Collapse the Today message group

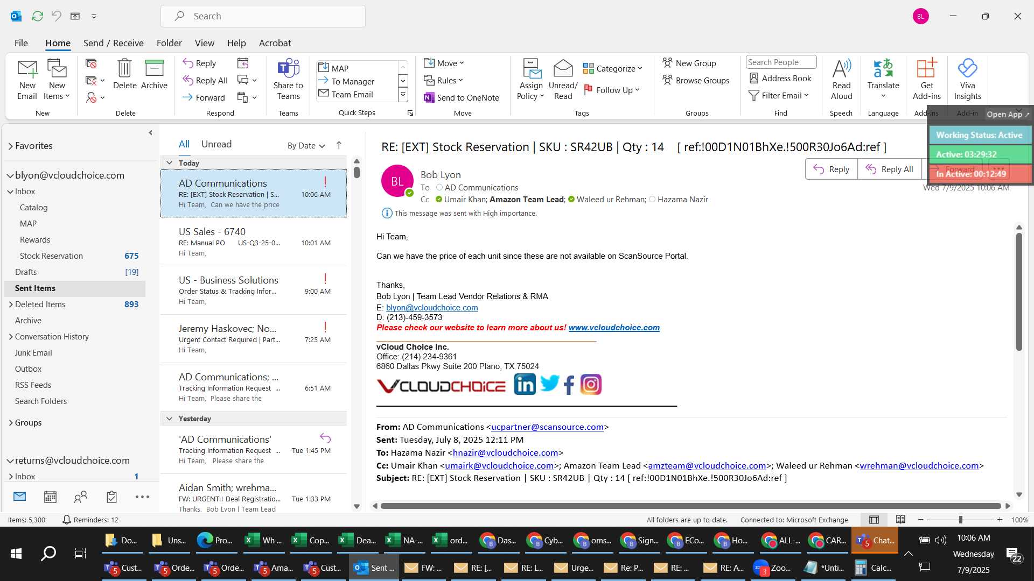point(169,163)
